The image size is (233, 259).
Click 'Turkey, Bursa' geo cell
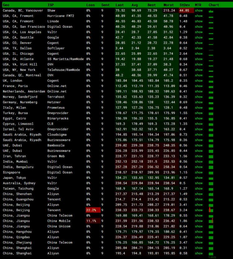(x=15, y=113)
